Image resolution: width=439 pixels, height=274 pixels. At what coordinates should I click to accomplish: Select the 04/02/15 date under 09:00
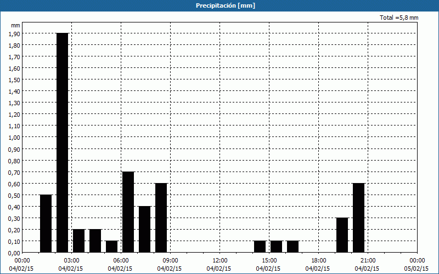(170, 269)
